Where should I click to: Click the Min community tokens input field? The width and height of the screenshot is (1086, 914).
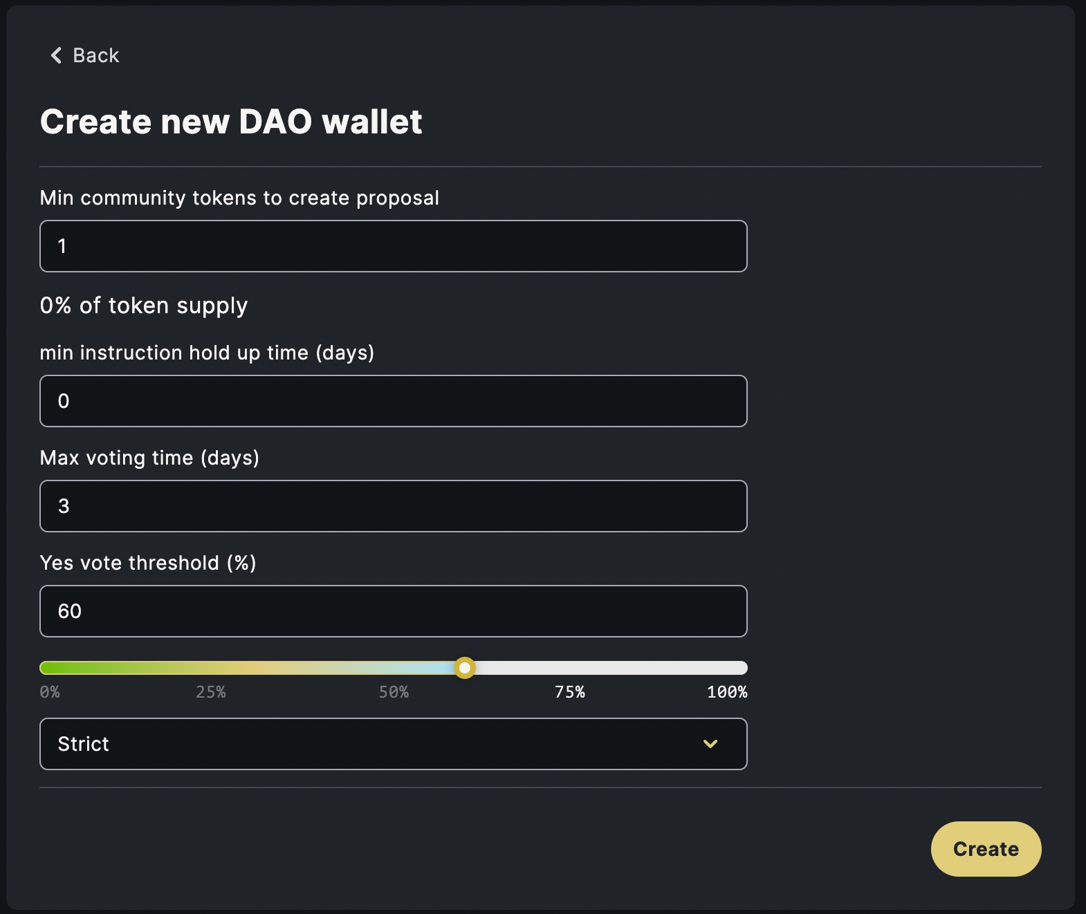(x=393, y=246)
